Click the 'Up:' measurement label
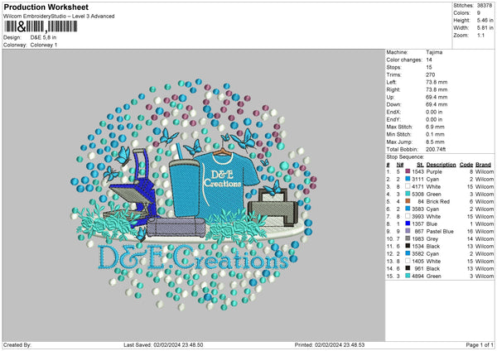The height and width of the screenshot is (351, 497). (x=390, y=97)
